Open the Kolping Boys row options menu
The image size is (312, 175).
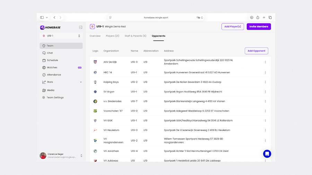coord(265,82)
